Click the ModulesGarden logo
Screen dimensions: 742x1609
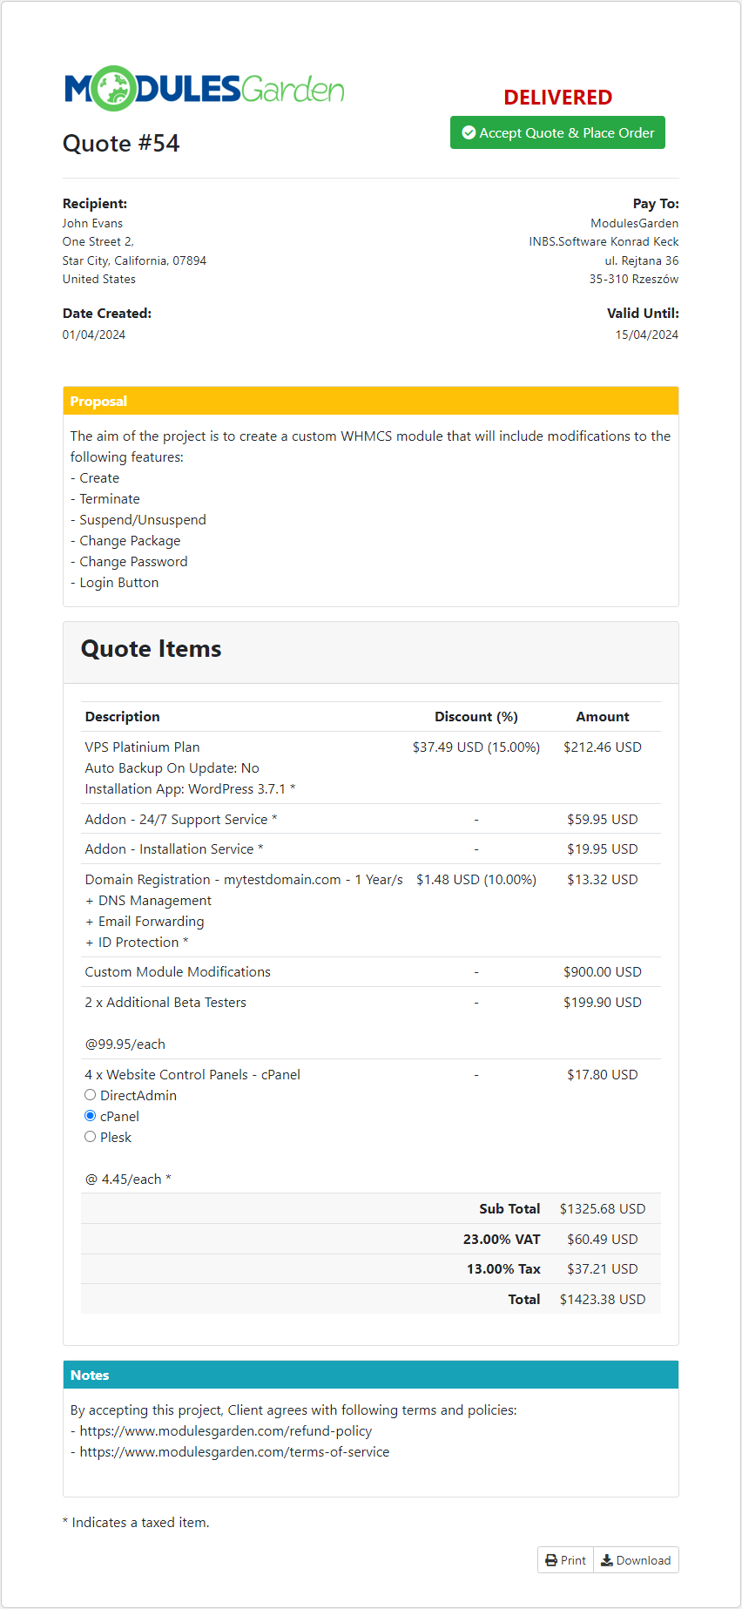pyautogui.click(x=204, y=87)
